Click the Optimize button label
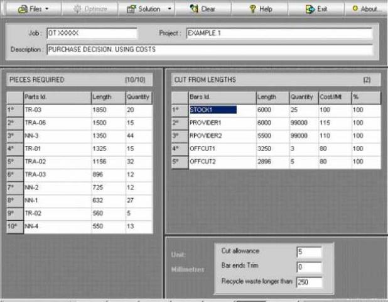Image resolution: width=388 pixels, height=302 pixels. [96, 9]
